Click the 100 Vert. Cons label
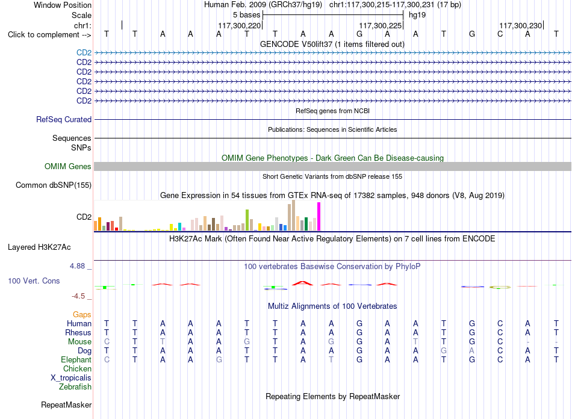Screen dimensions: 572x419 (x=34, y=281)
